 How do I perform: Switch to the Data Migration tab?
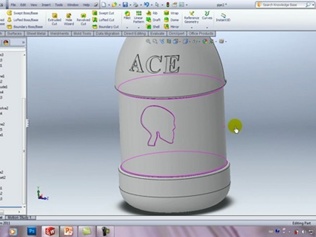point(107,34)
